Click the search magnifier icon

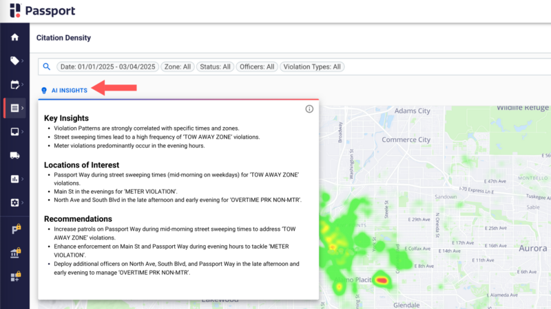pos(47,67)
